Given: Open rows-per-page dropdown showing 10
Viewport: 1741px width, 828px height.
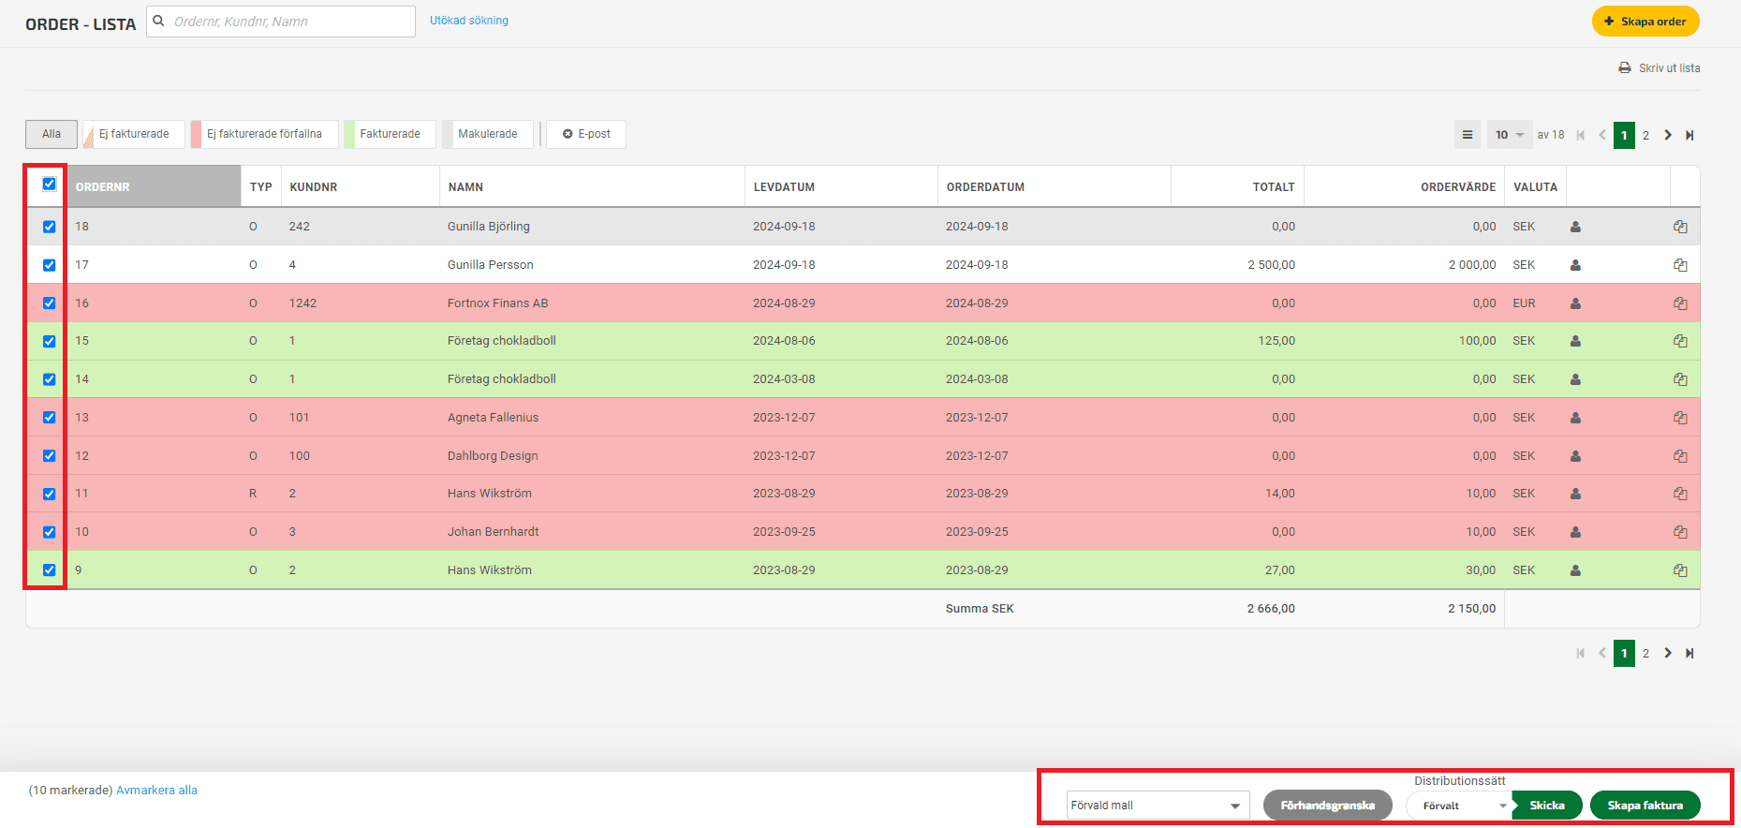Looking at the screenshot, I should pyautogui.click(x=1510, y=135).
